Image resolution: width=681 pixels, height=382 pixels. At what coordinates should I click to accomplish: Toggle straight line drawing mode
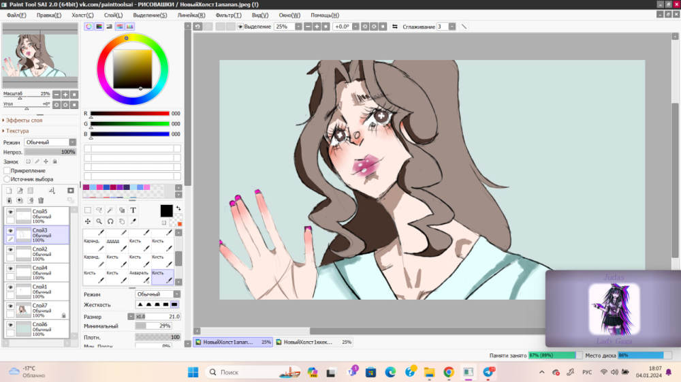[x=464, y=27]
